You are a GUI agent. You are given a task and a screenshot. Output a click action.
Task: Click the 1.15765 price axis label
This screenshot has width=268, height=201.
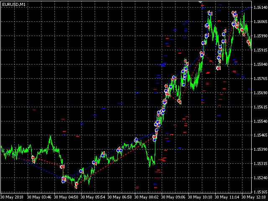click(x=260, y=78)
